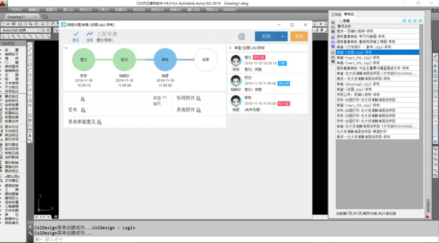The image size is (439, 243).
Task: Open the 打印 split-button dropdown arrow
Action: coord(283,37)
